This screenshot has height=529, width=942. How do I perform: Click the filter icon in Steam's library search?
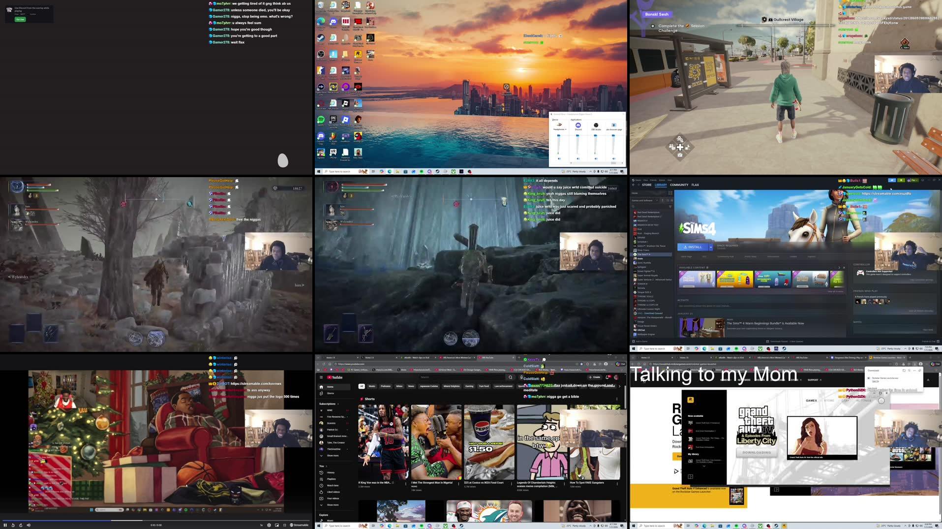670,206
